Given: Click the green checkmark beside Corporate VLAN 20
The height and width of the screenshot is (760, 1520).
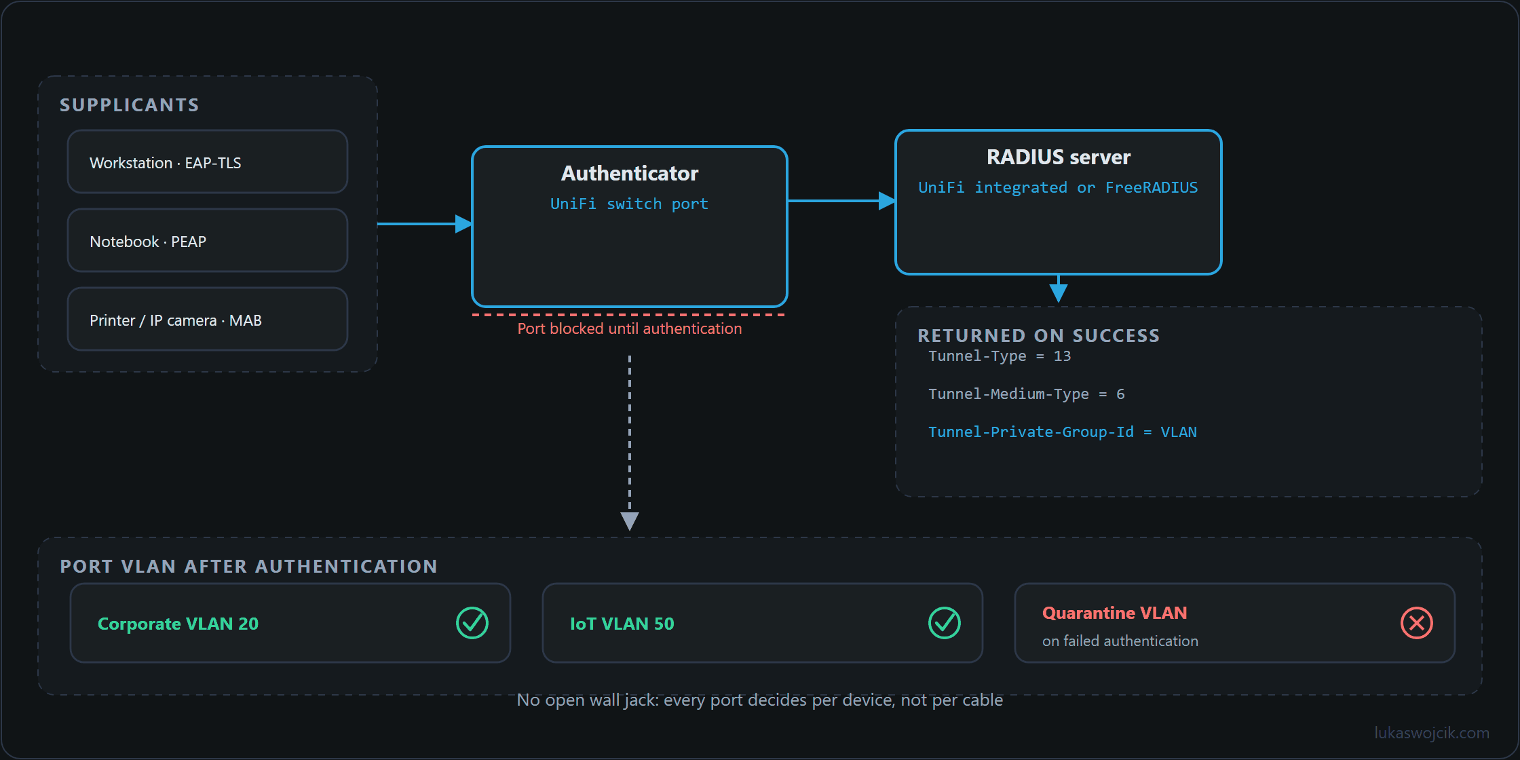Looking at the screenshot, I should click(x=472, y=623).
